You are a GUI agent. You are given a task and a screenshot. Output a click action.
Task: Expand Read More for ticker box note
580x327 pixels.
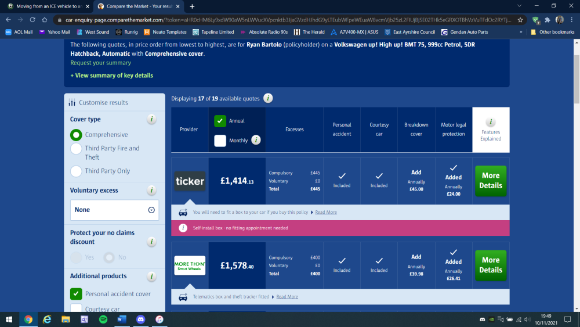point(326,212)
